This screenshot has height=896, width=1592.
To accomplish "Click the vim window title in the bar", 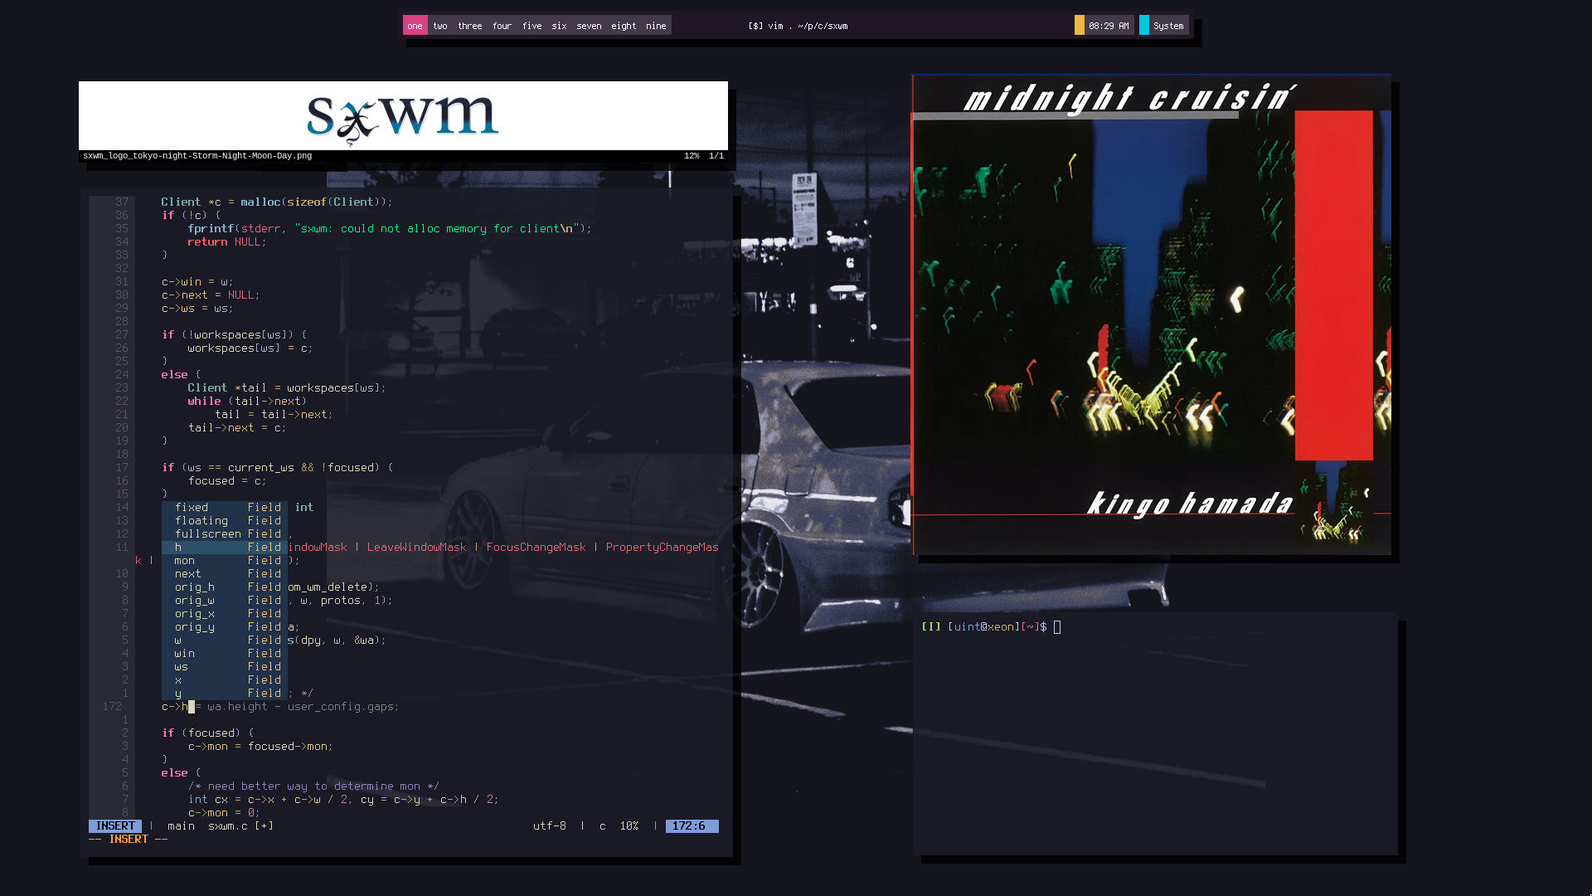I will (x=798, y=26).
